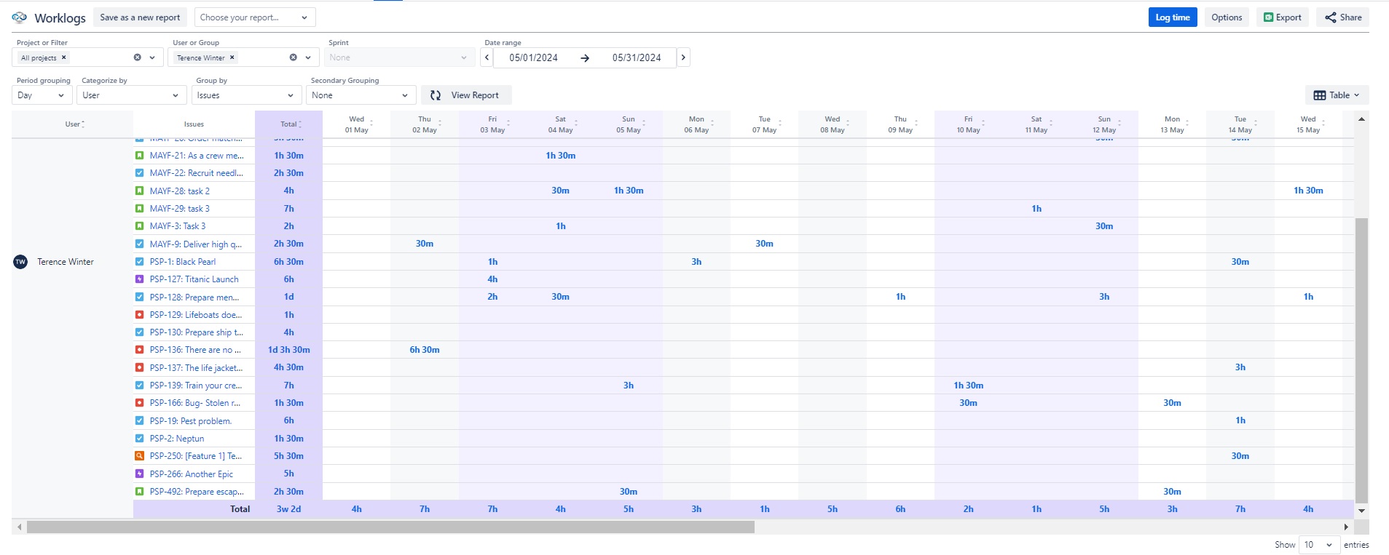Open the Table view selector
This screenshot has height=555, width=1389.
[1337, 95]
